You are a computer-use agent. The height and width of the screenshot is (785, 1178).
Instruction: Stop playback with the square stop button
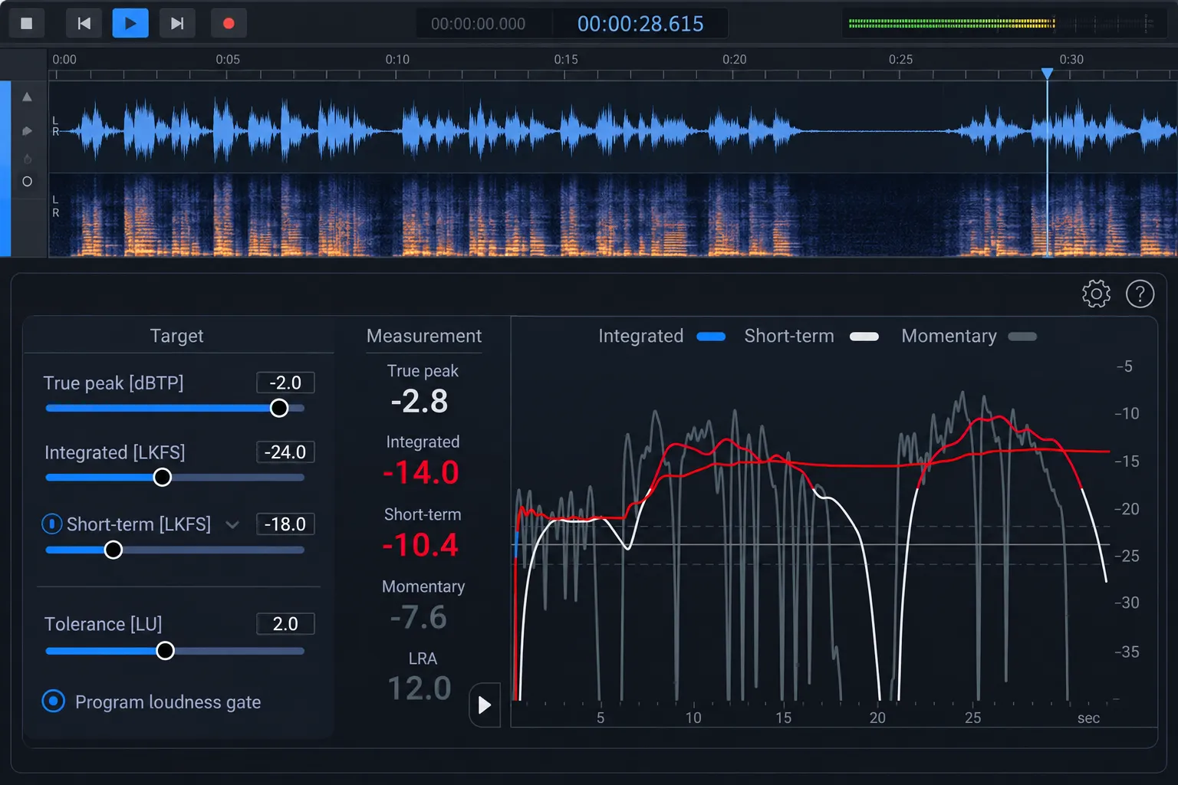(x=26, y=23)
